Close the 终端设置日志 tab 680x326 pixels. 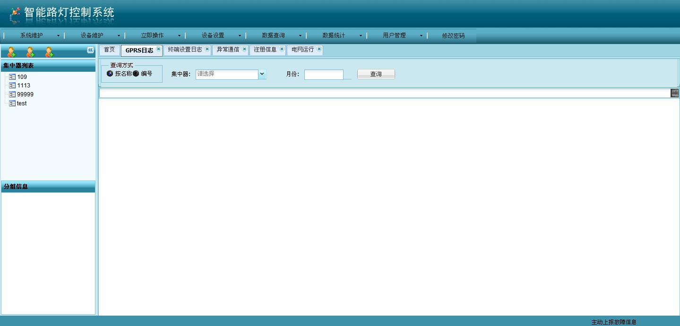click(207, 49)
